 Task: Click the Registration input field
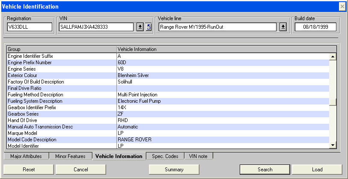pyautogui.click(x=30, y=27)
